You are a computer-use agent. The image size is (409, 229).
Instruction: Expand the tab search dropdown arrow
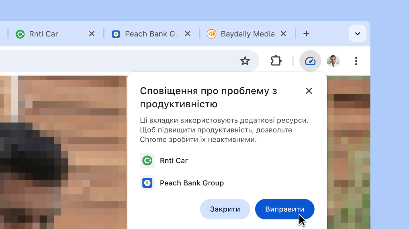(357, 34)
